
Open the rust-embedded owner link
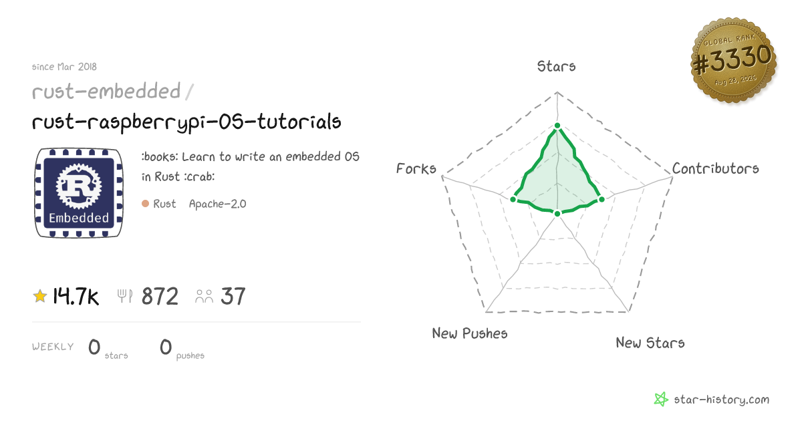click(106, 91)
